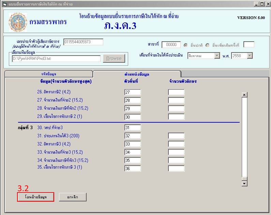Switch to the ตำแหน่งข้อมูล tab
Image resolution: width=271 pixels, height=215 pixels.
[x=137, y=74]
